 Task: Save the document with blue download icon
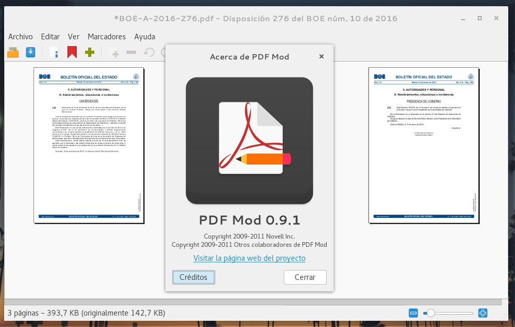coord(31,52)
